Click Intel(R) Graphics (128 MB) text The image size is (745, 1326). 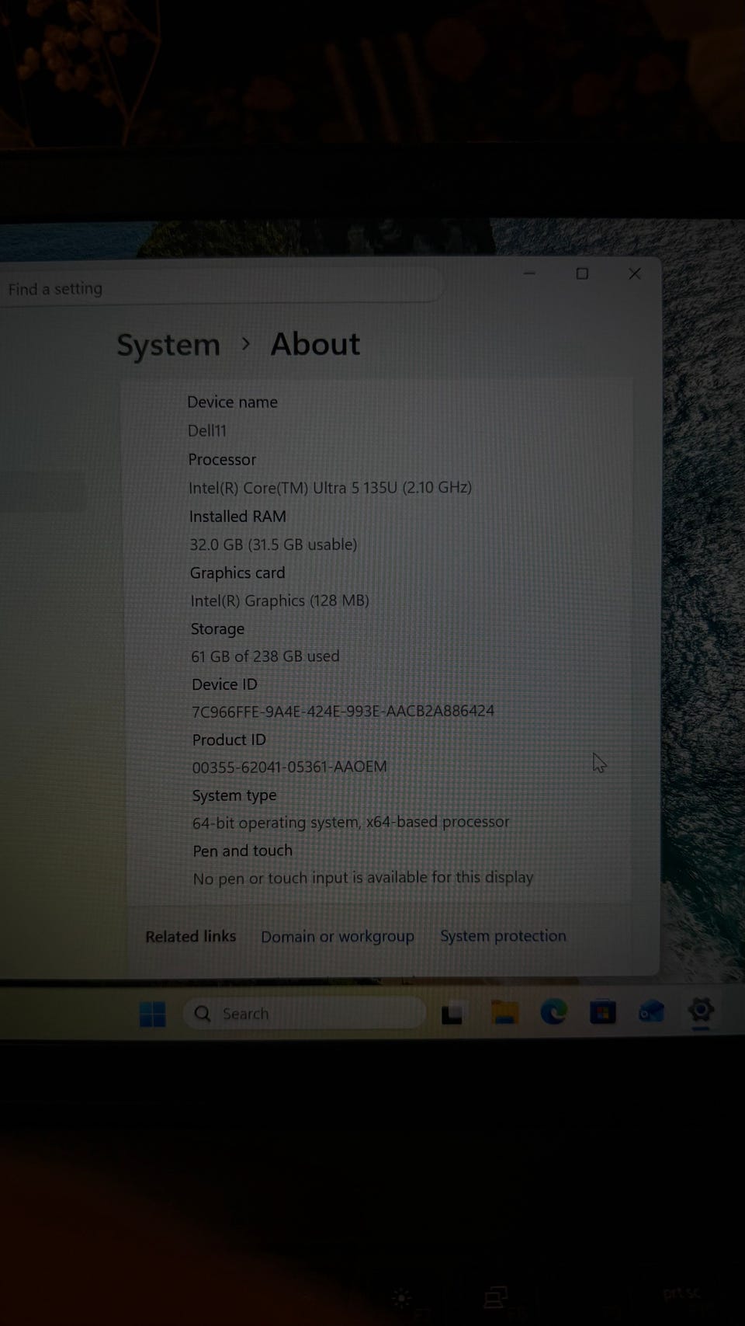pos(279,600)
